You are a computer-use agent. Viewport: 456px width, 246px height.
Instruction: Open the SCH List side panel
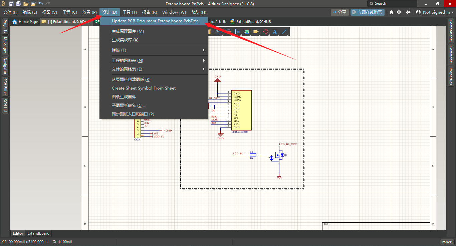[x=5, y=106]
